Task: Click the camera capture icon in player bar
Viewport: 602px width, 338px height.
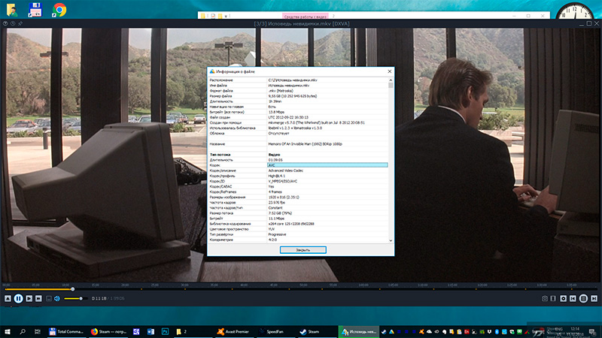Action: [545, 299]
